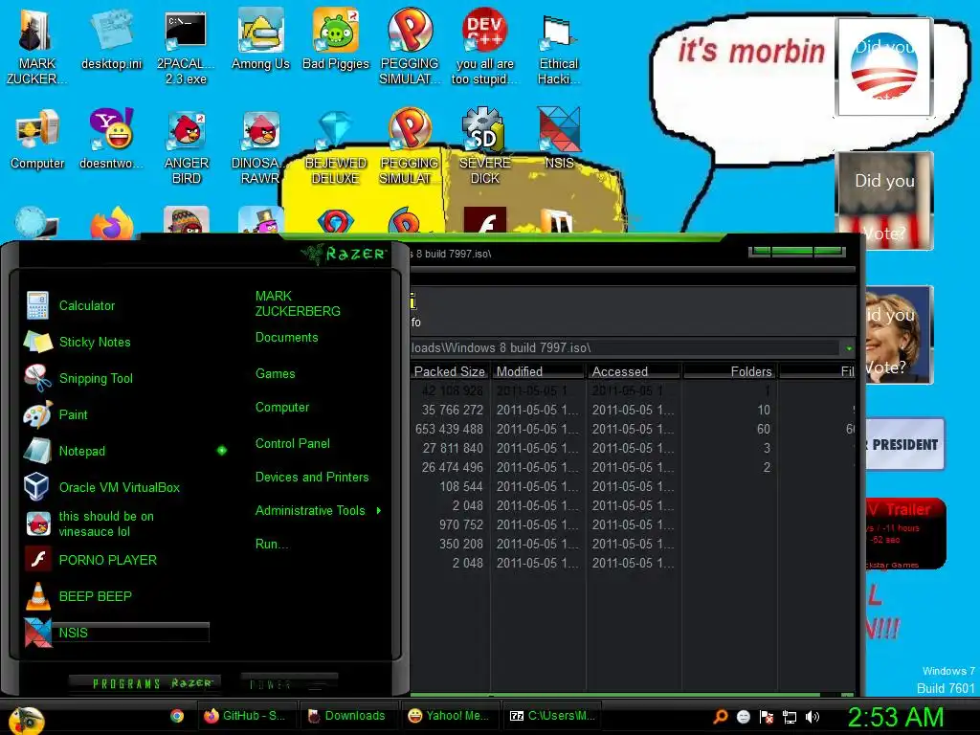Open the SEVERE DICK desktop shortcut
The width and height of the screenshot is (980, 735).
484,146
